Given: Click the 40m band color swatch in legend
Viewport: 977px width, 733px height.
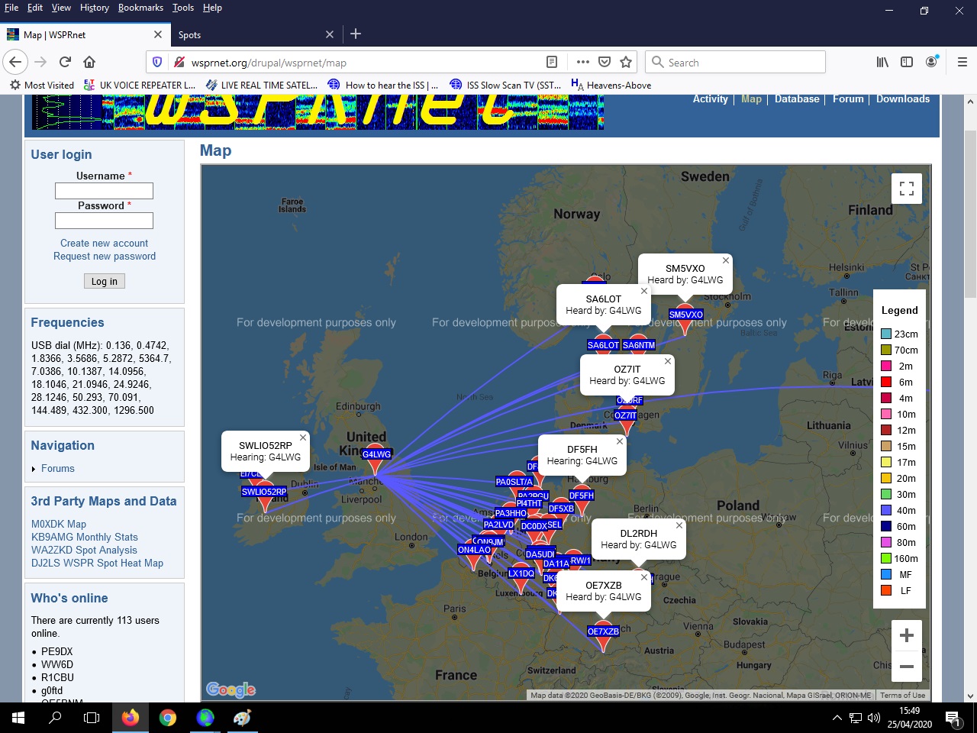Looking at the screenshot, I should tap(886, 510).
